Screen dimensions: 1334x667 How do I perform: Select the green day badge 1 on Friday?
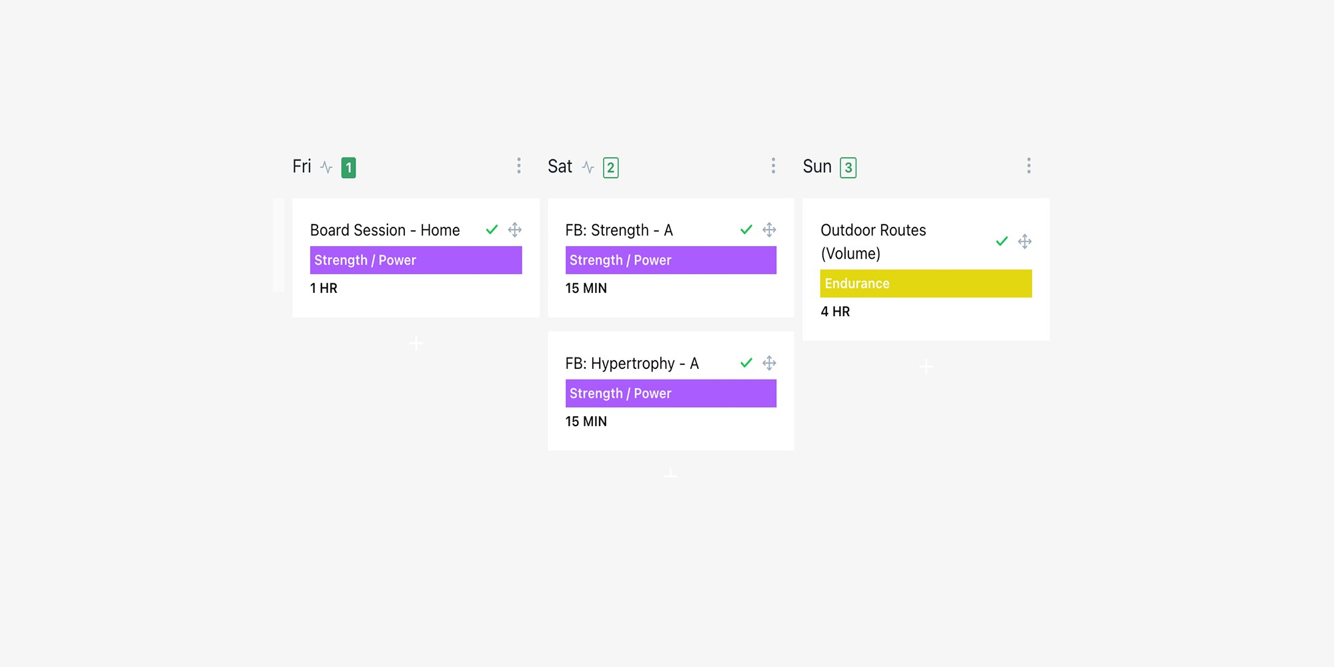(348, 167)
